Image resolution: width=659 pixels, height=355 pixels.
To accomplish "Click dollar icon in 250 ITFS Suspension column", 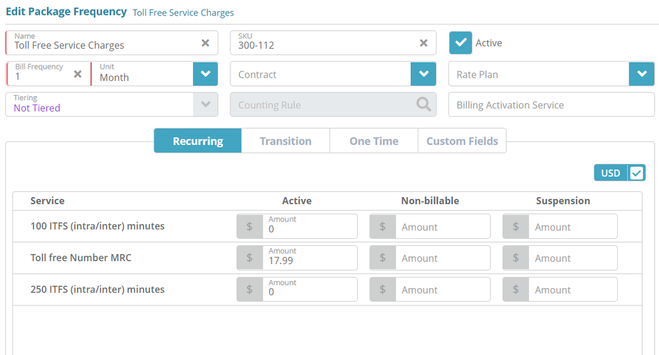I will (x=515, y=290).
